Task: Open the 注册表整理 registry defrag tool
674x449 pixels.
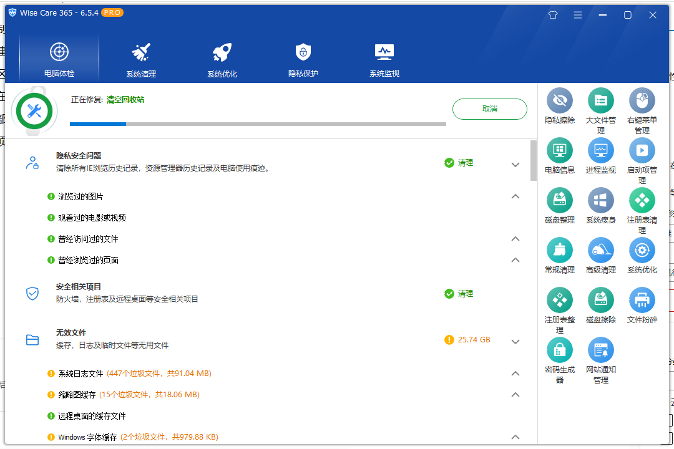Action: click(x=559, y=310)
